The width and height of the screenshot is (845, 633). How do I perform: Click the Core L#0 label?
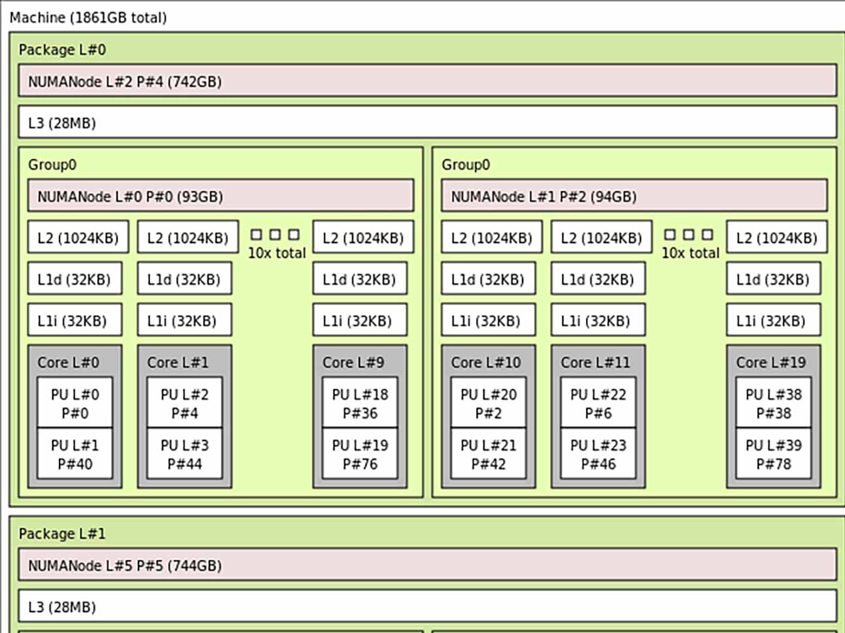[x=68, y=362]
